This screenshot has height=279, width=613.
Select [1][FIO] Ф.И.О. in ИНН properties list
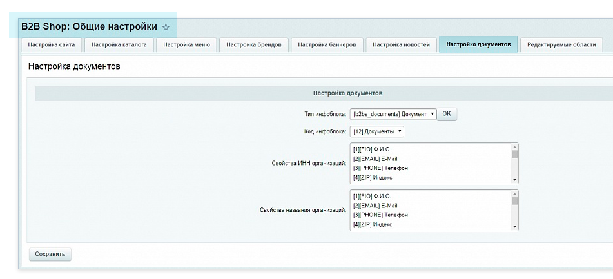click(x=431, y=149)
